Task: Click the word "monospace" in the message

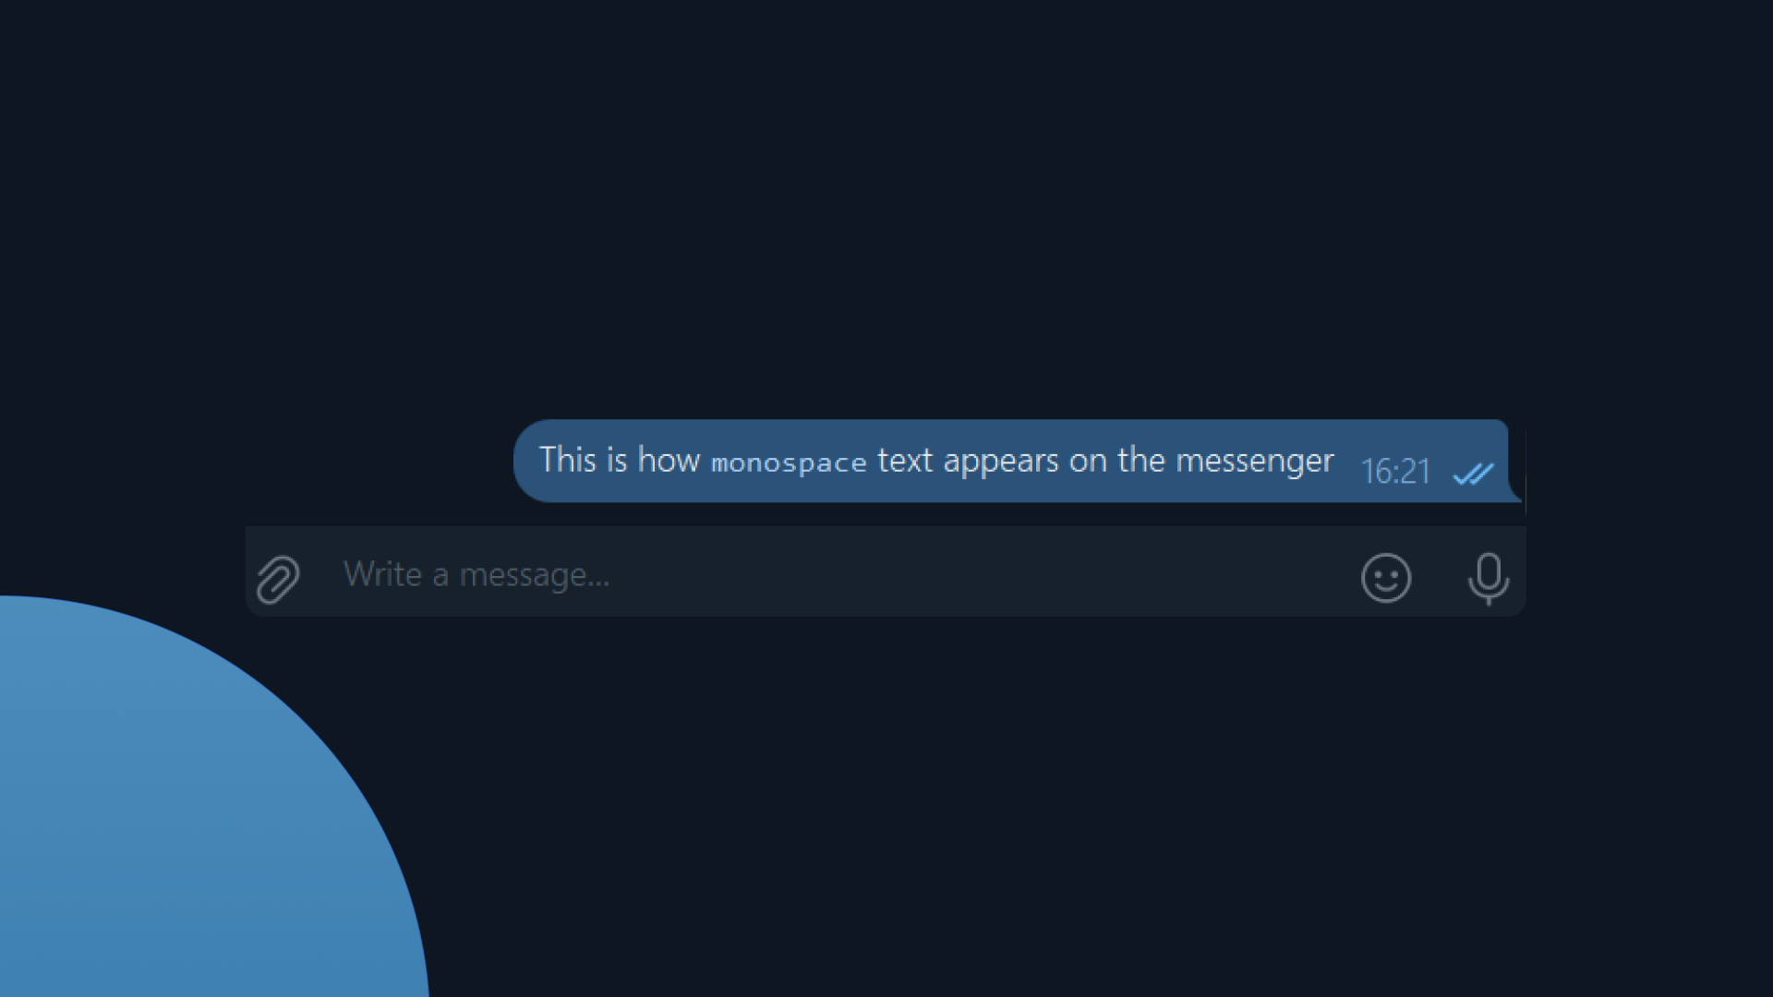Action: pos(789,462)
